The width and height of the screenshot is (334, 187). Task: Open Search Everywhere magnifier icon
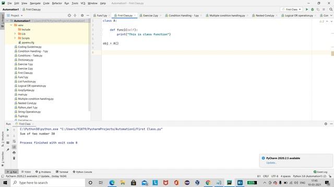[331, 9]
